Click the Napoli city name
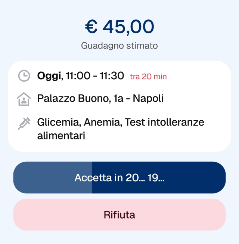 point(148,99)
